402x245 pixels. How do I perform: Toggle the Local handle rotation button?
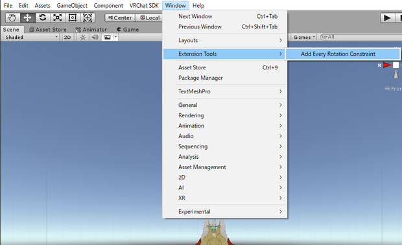click(x=150, y=17)
